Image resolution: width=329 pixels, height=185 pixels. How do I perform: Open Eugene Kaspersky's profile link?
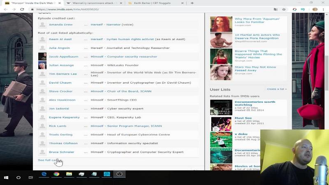[x=65, y=118]
